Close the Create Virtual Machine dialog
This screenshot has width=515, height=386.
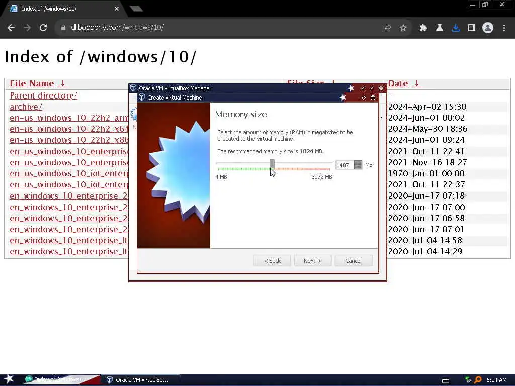pos(373,98)
